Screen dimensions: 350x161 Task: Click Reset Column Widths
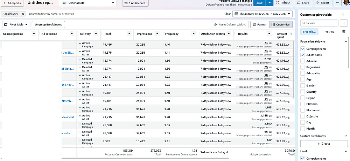230,25
